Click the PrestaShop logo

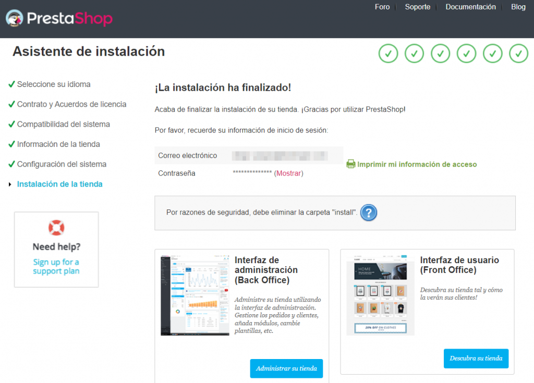pyautogui.click(x=59, y=18)
